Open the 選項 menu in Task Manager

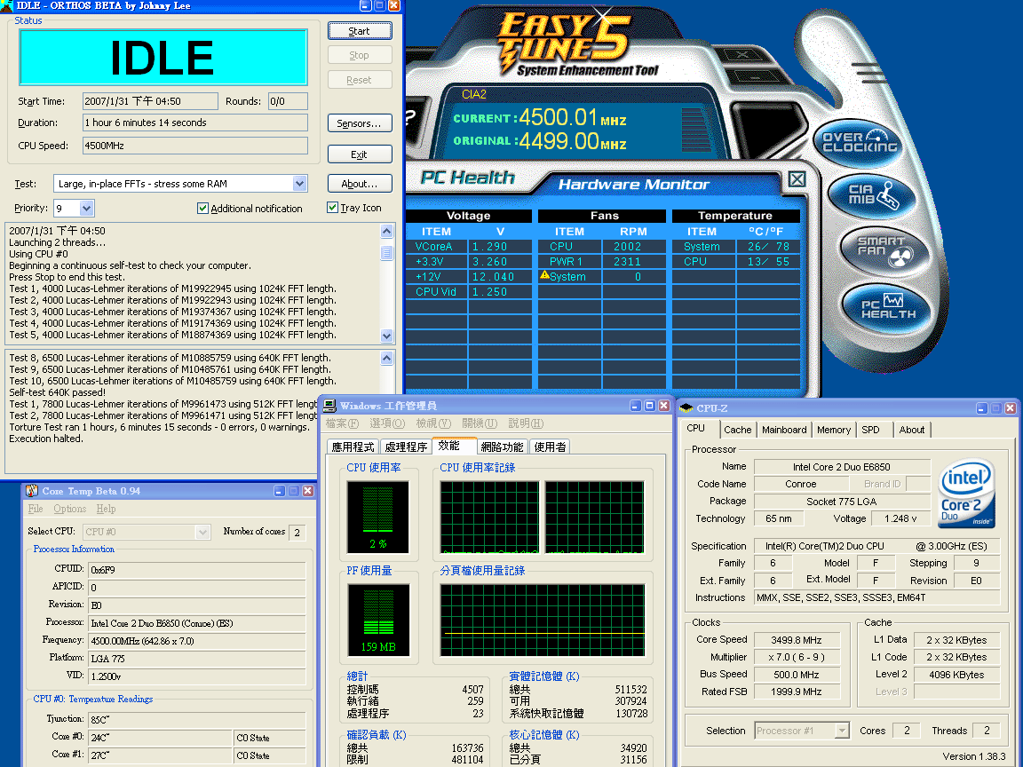coord(387,423)
